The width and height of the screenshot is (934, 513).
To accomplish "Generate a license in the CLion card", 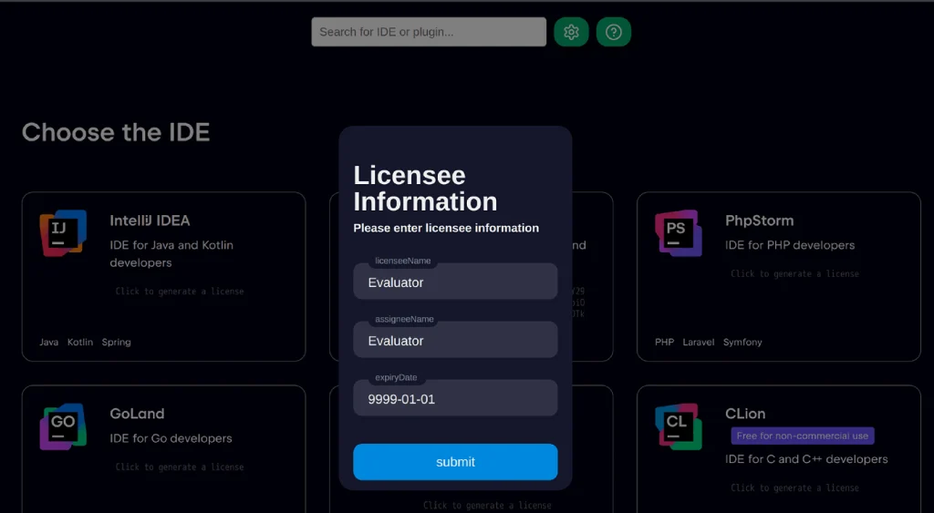I will pos(794,488).
